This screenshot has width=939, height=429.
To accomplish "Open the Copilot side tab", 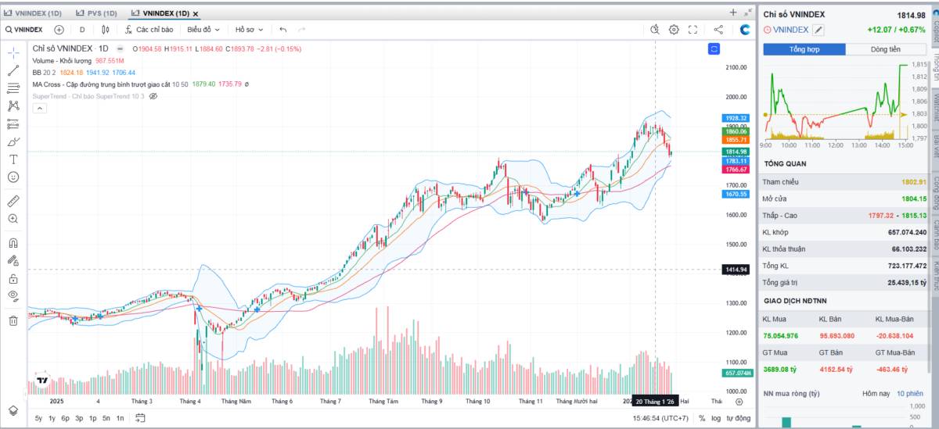I will pyautogui.click(x=934, y=29).
